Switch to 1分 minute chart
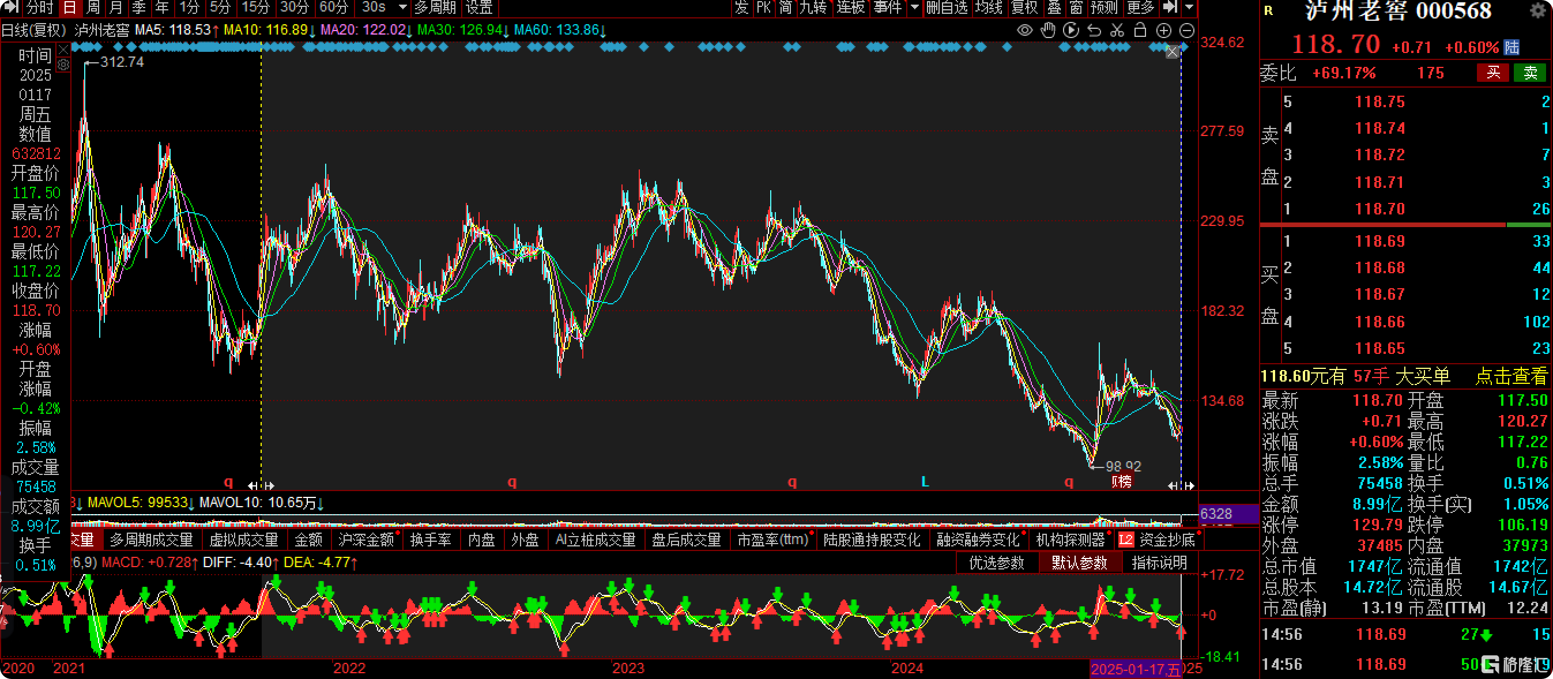1553x679 pixels. (189, 7)
